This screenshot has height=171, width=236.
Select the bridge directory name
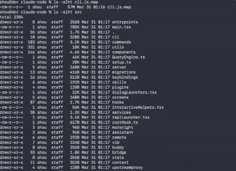(118, 152)
